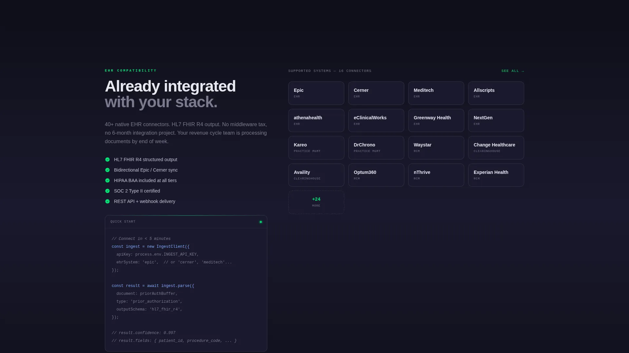629x353 pixels.
Task: Click the check icon beside REST API + webhook delivery
Action: coord(107,201)
